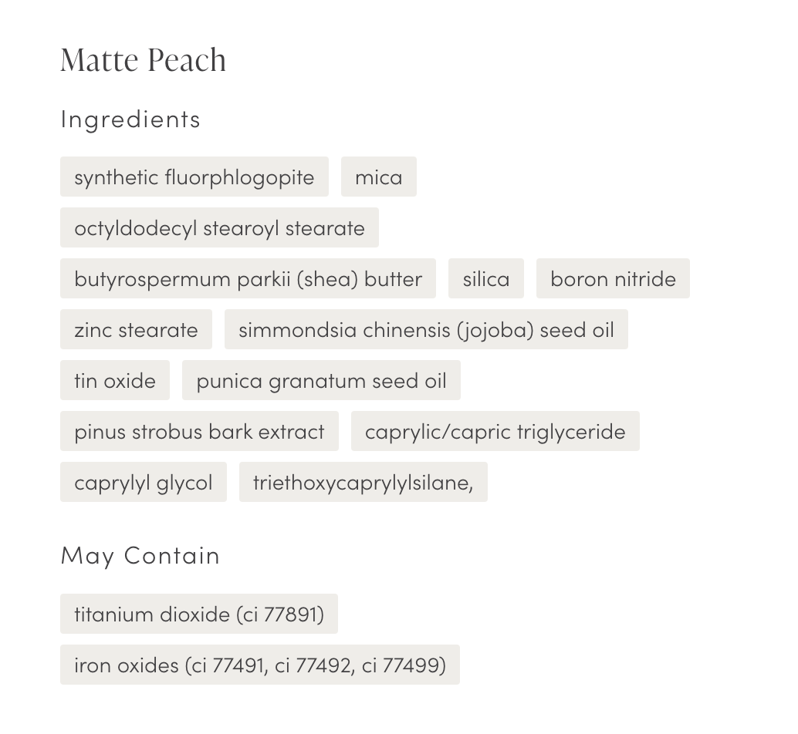This screenshot has width=798, height=734.
Task: Click the silica ingredient tag
Action: [x=485, y=279]
